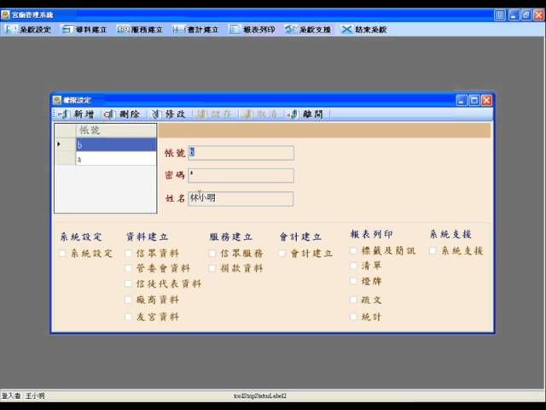Image resolution: width=546 pixels, height=410 pixels.
Task: Check the 信眾服務 checkbox
Action: click(212, 254)
